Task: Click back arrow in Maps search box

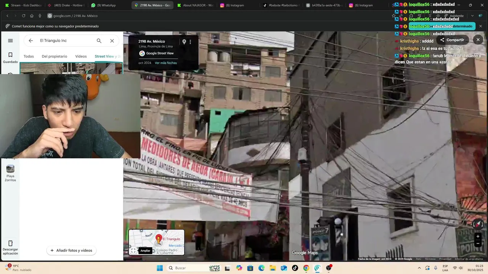Action: 31,41
